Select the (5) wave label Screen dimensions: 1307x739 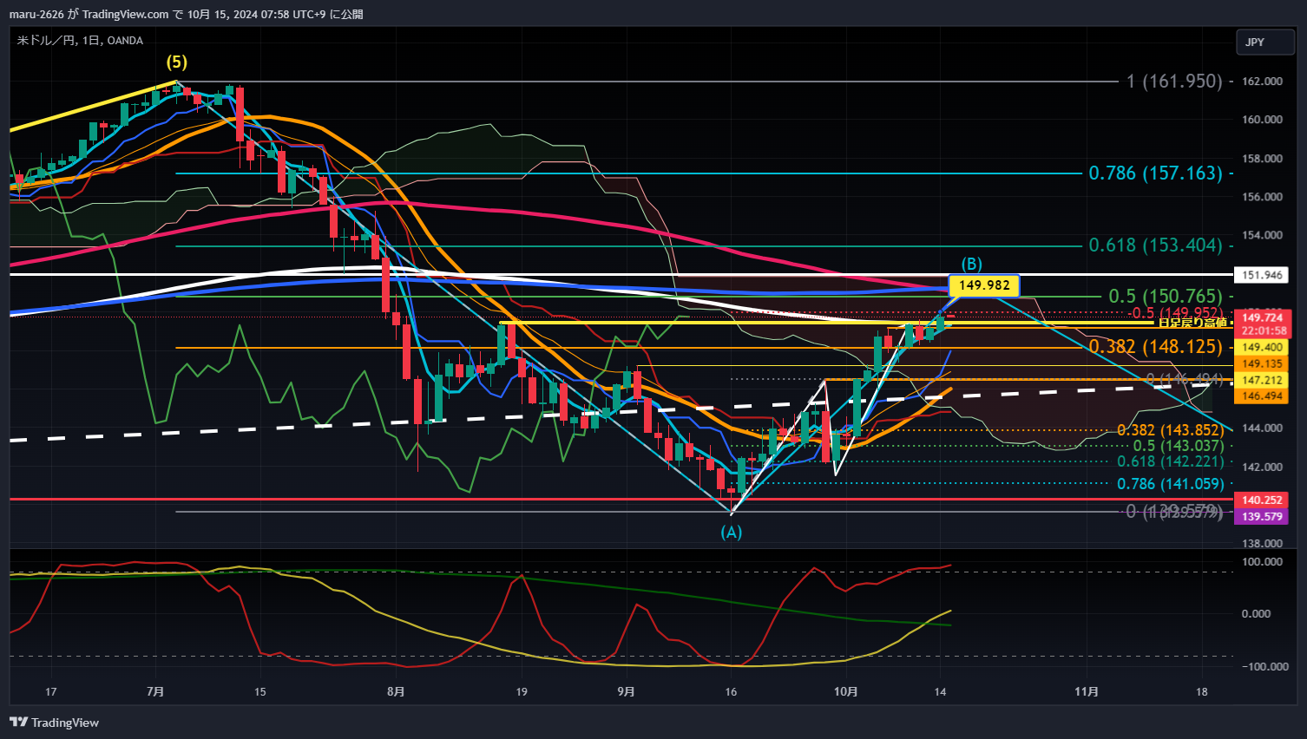(177, 62)
